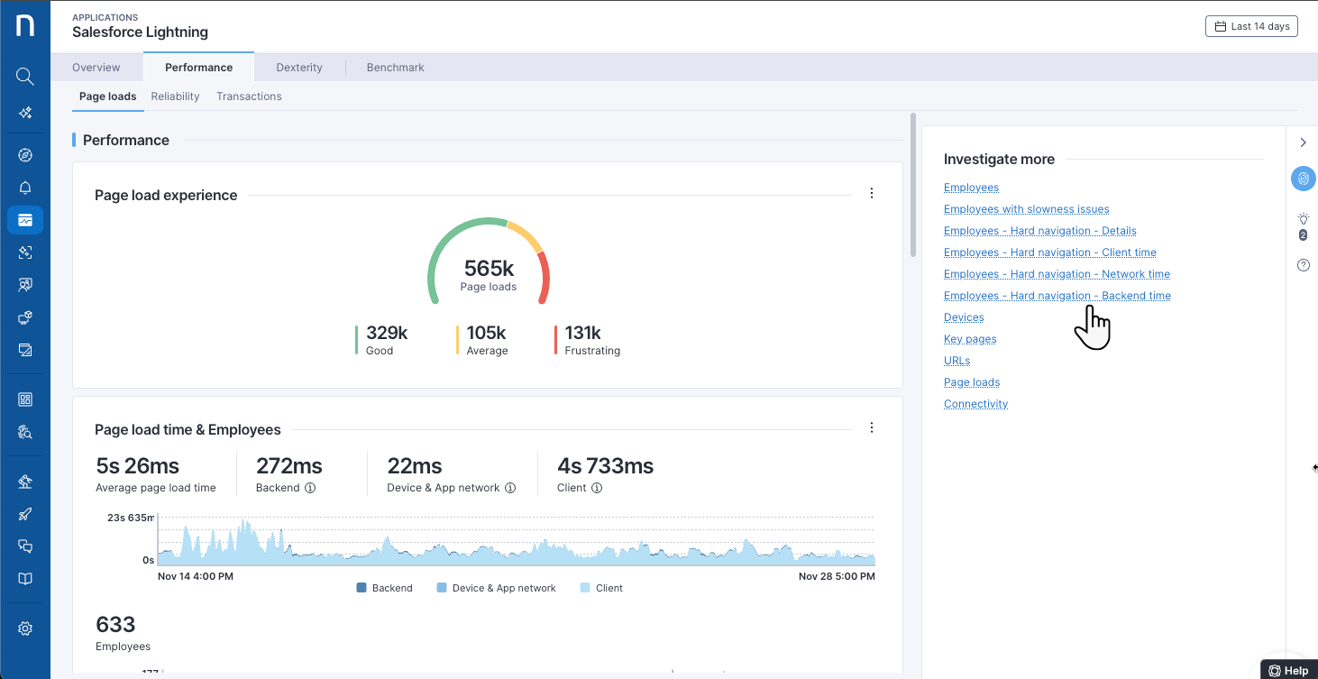Screen dimensions: 1318x679
Task: Click the book icon in left sidebar
Action: pos(25,579)
